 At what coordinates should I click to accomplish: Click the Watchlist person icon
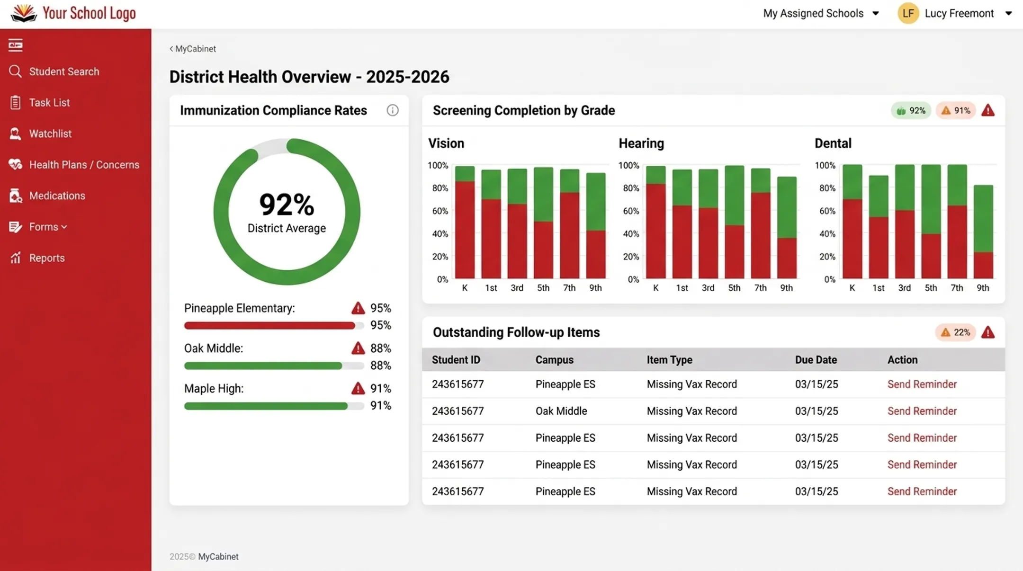[15, 134]
